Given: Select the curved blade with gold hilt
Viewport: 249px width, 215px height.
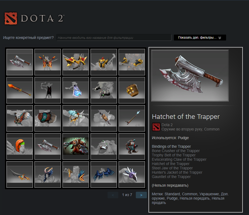Looking at the screenshot, I should tap(20, 174).
